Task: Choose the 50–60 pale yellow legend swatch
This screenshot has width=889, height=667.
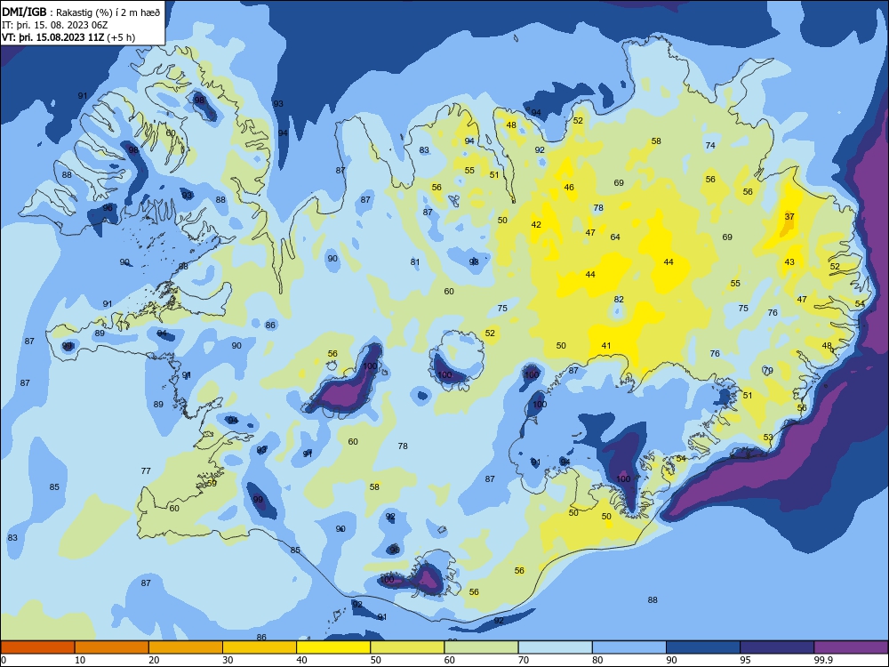Action: (407, 647)
